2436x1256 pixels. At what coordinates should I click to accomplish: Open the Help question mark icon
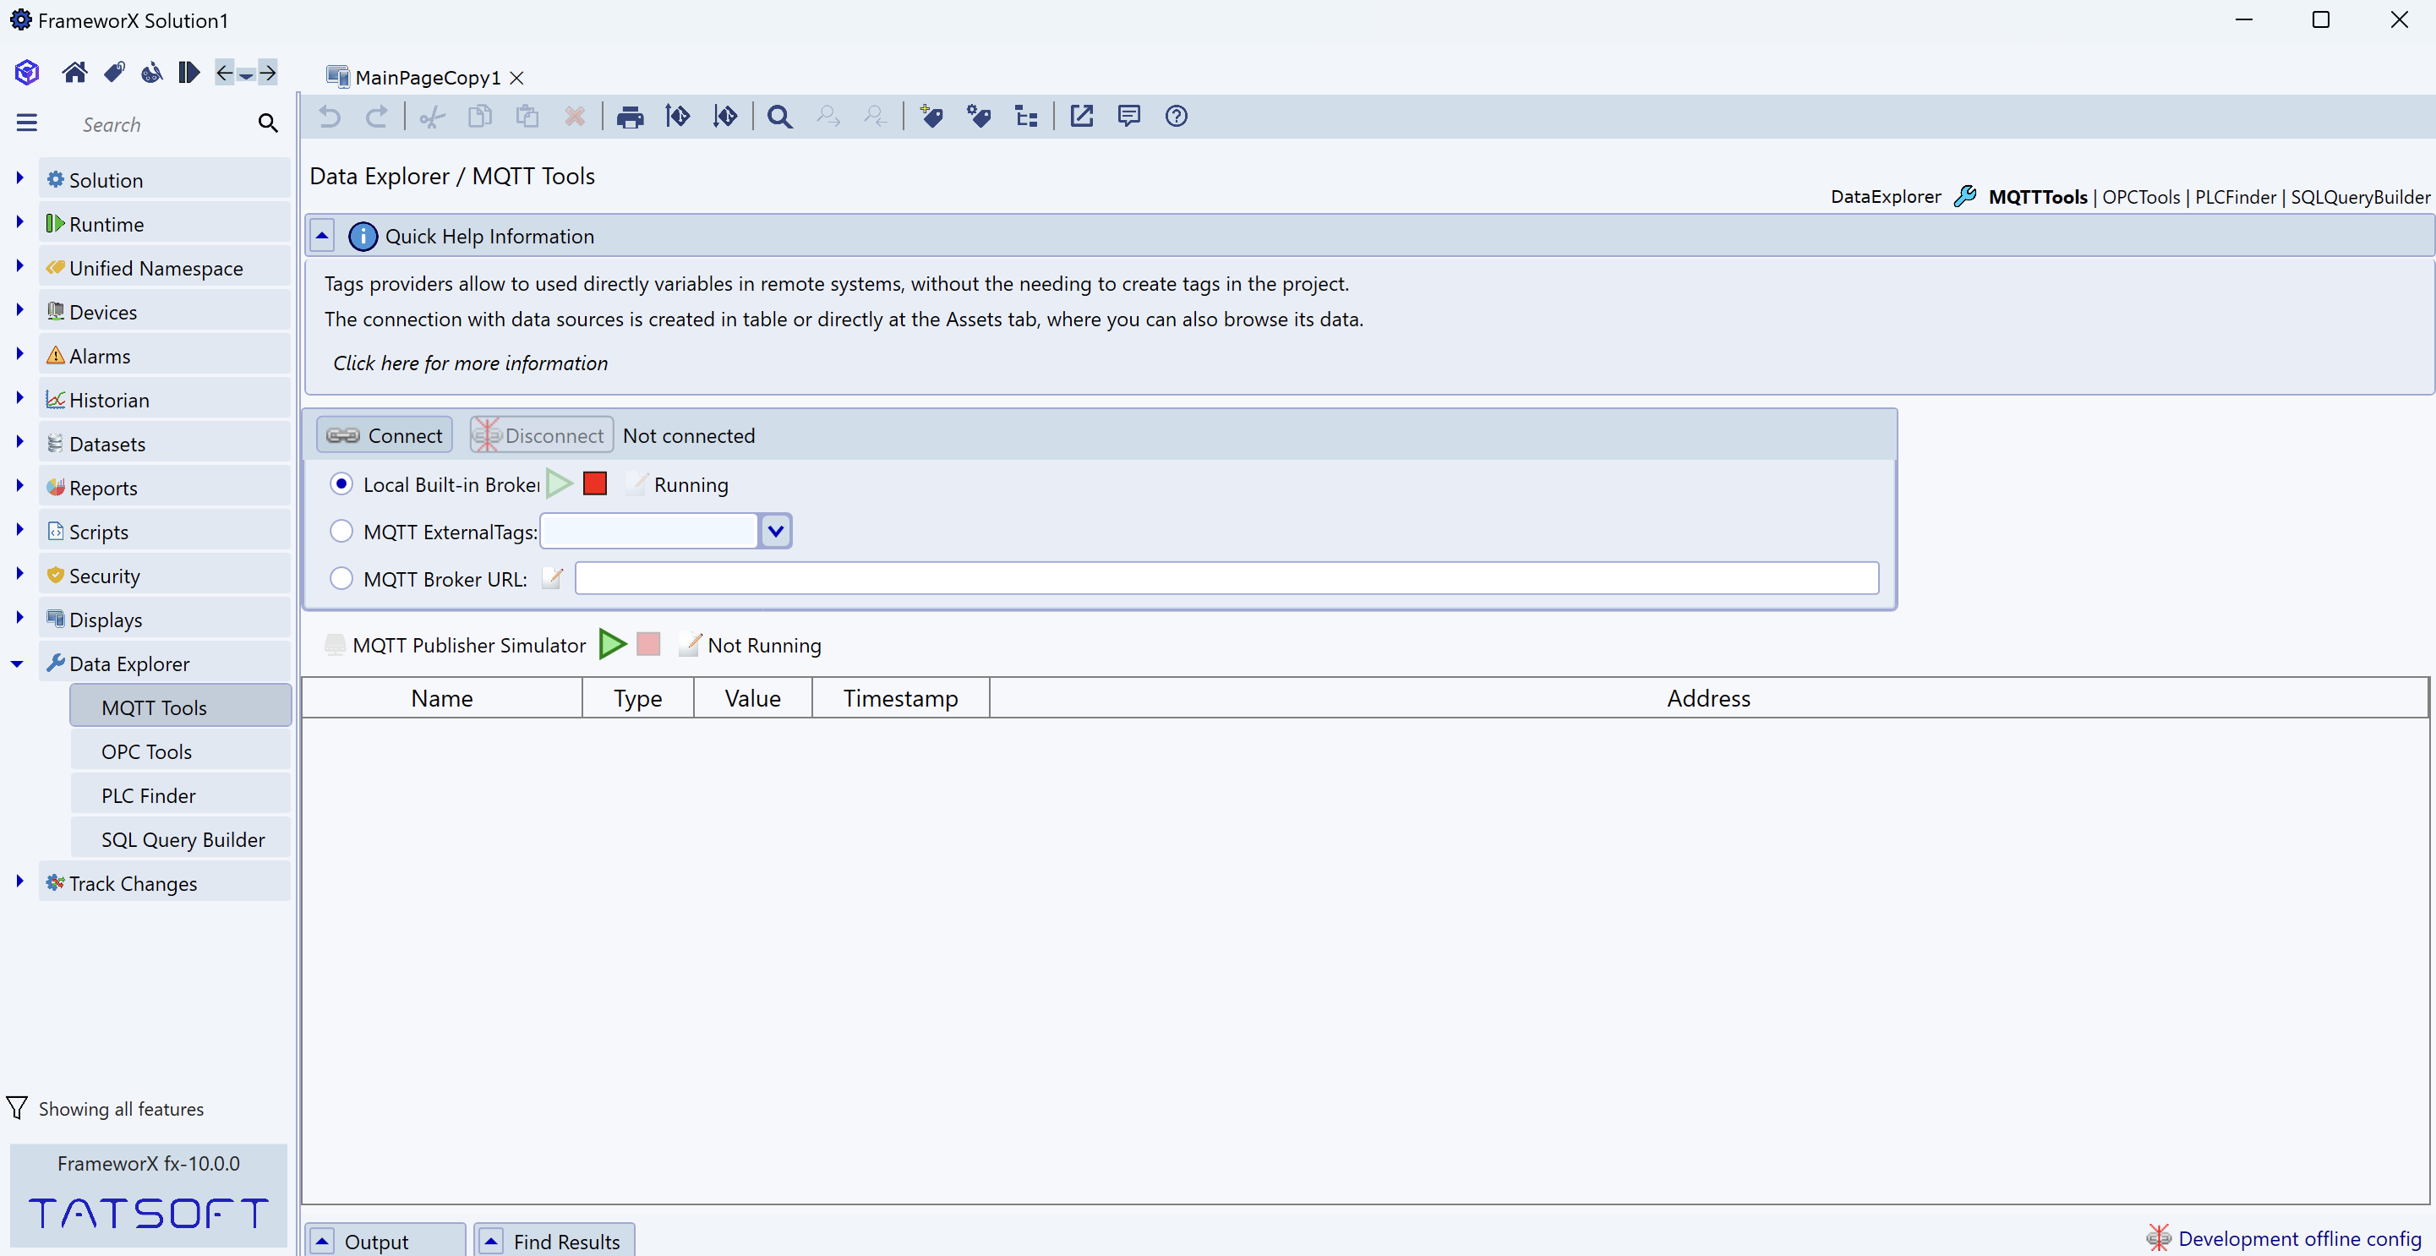click(1176, 117)
